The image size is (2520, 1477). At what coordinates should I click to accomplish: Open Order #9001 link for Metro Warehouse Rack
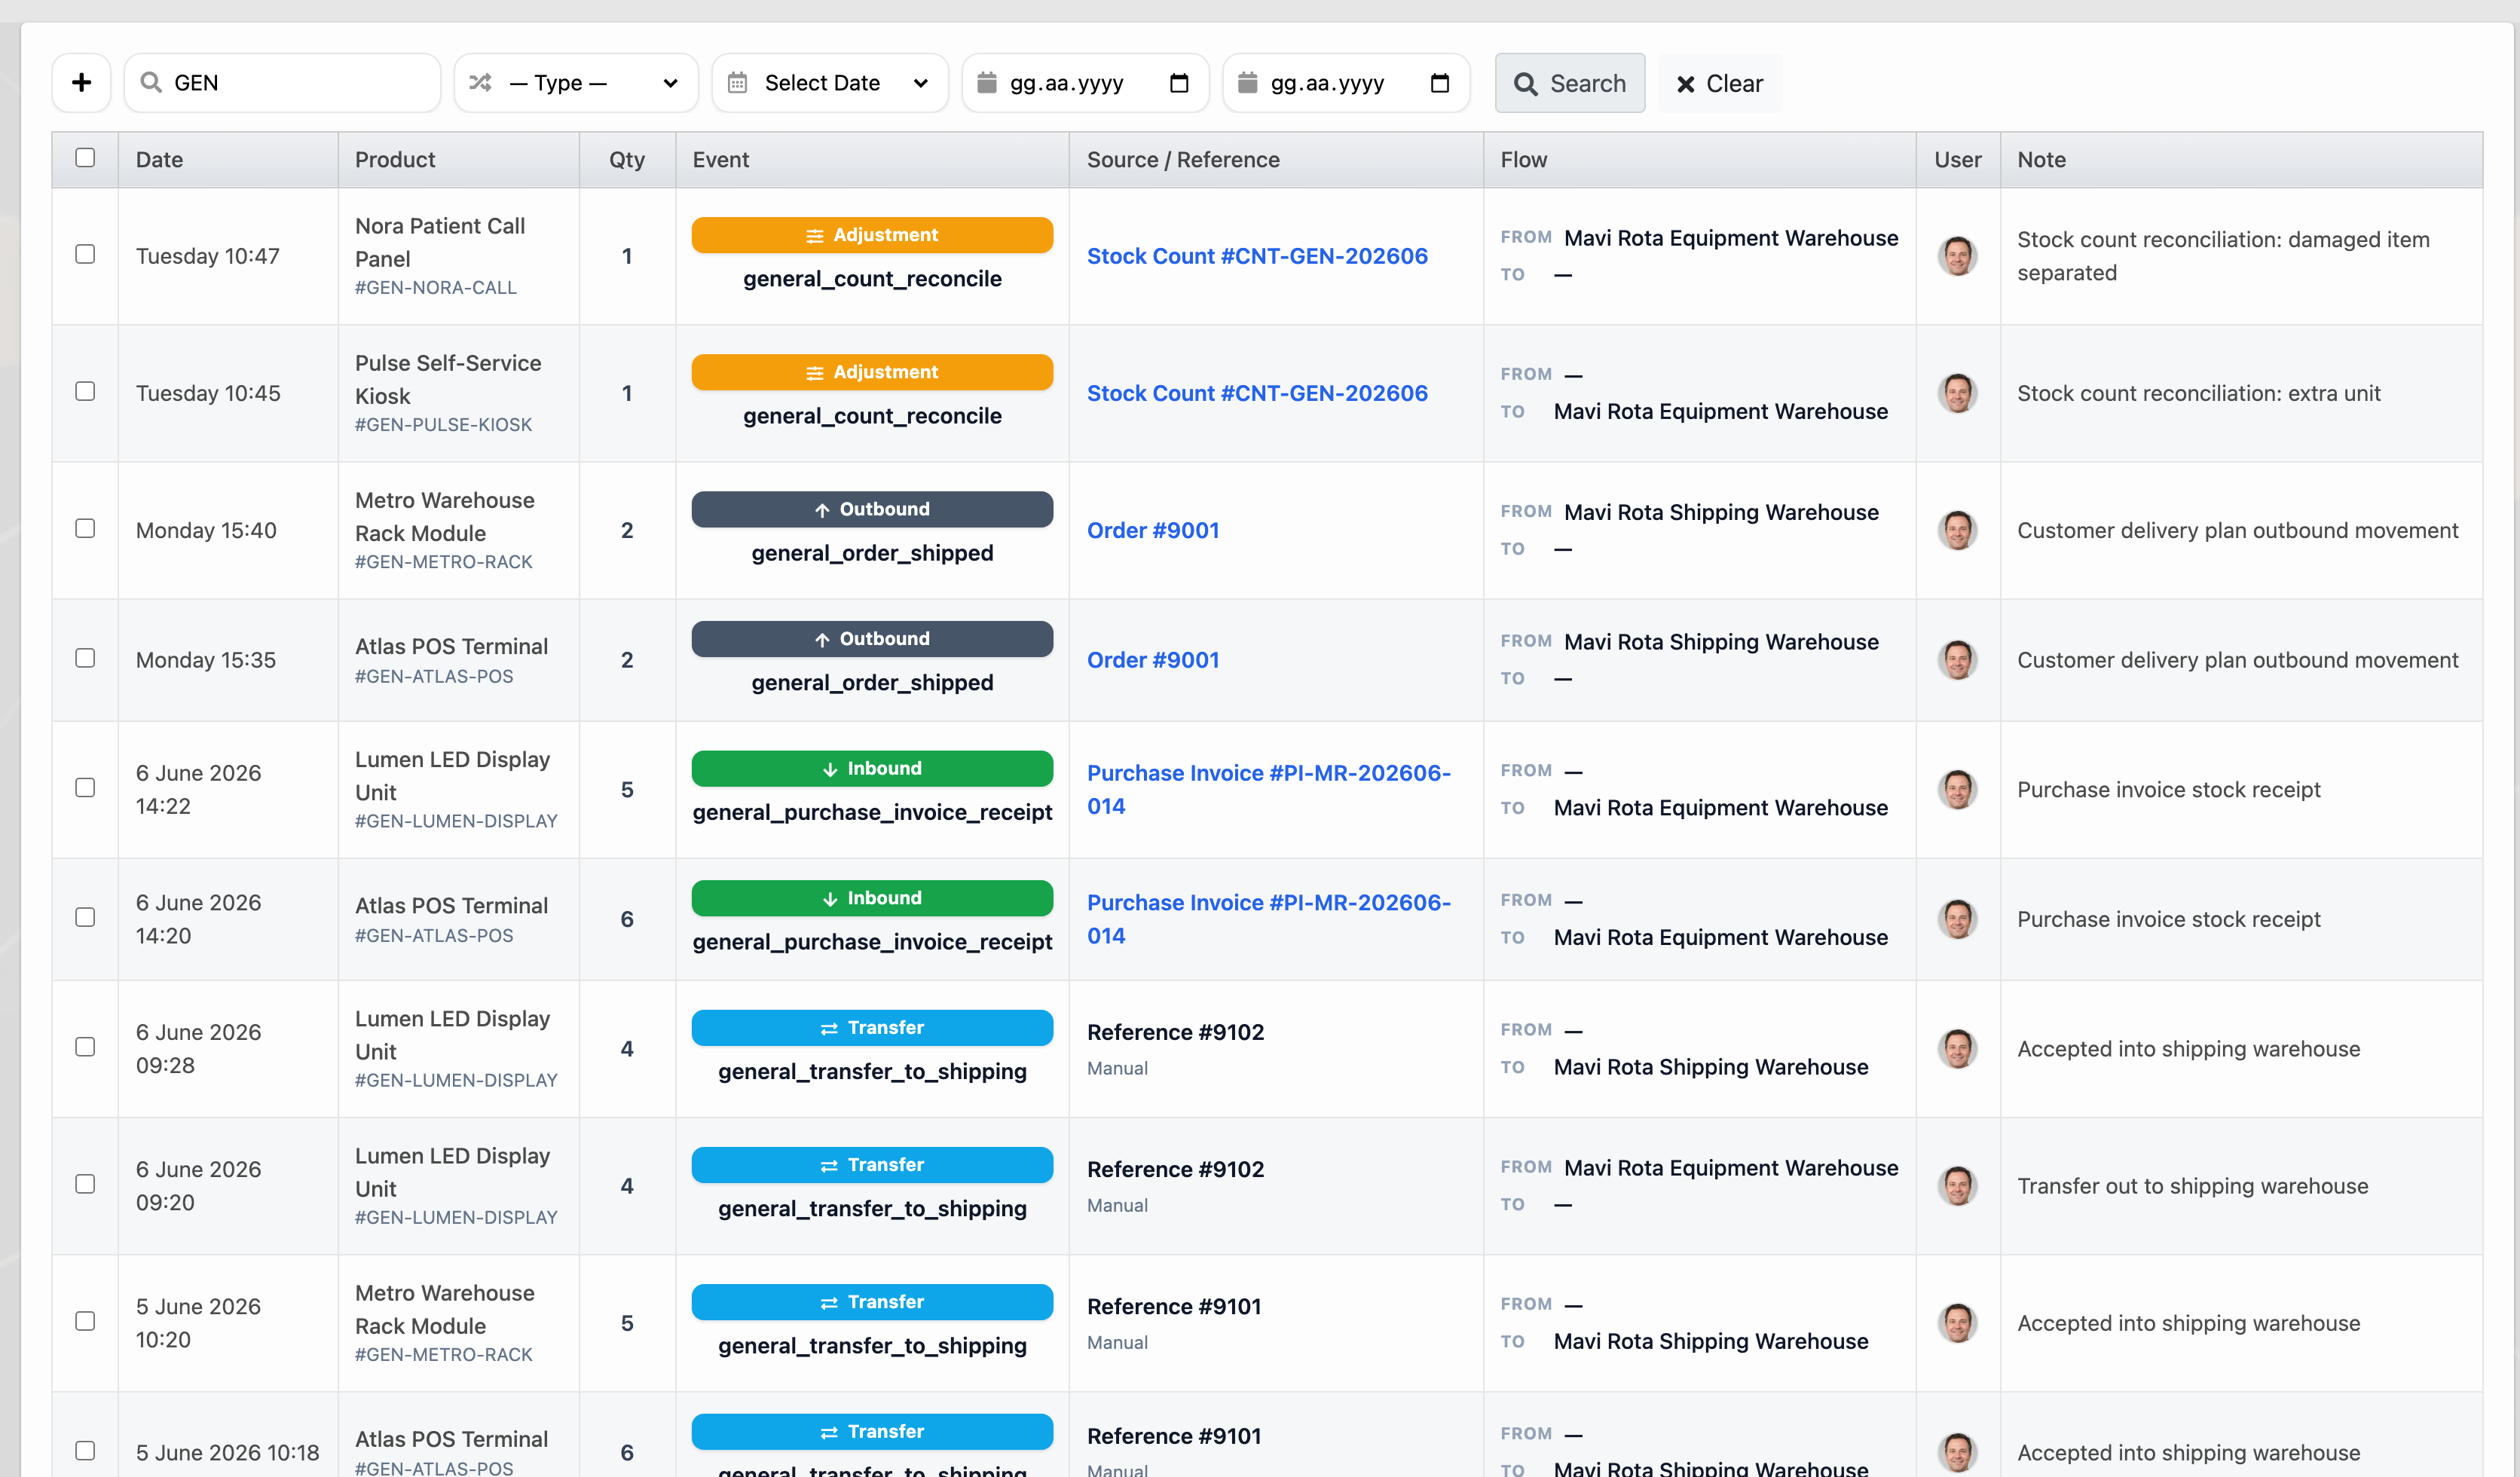(x=1153, y=530)
